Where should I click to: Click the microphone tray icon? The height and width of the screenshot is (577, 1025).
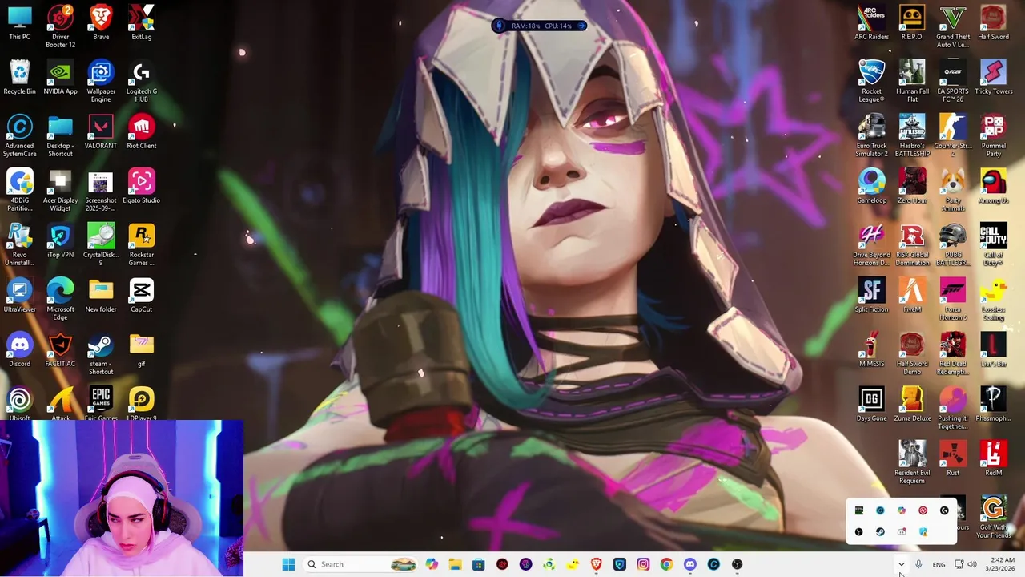[x=918, y=564]
